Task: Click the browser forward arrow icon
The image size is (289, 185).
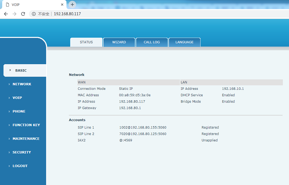Action: pos(14,14)
